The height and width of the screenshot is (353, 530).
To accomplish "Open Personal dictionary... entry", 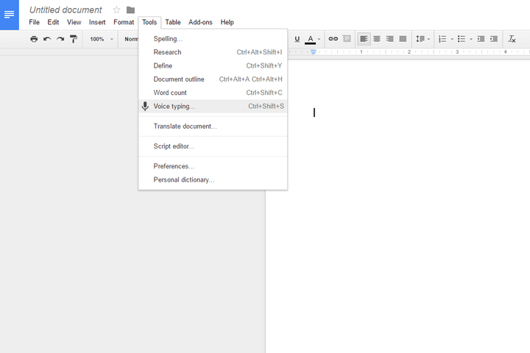I will (213, 179).
